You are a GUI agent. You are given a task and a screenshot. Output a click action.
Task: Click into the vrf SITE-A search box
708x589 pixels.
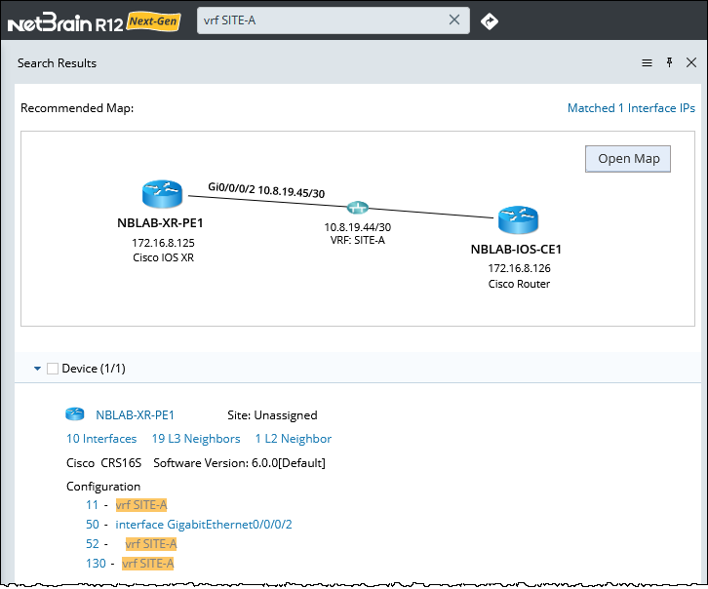coord(322,20)
